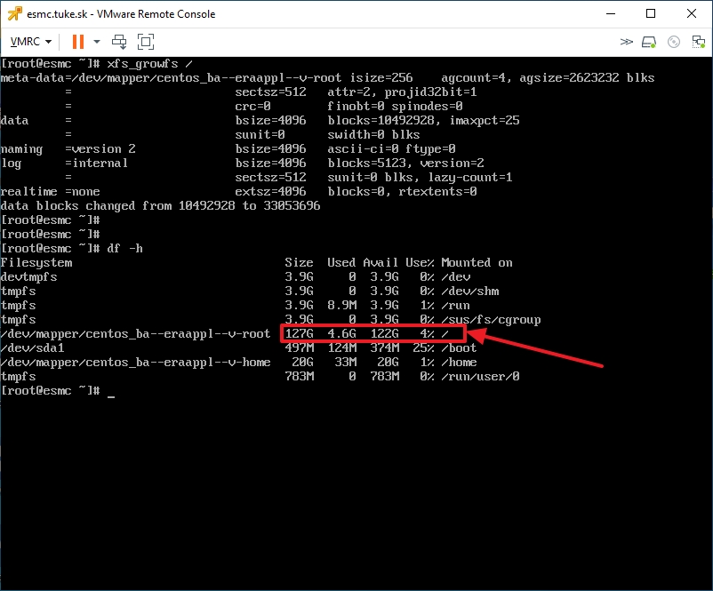Click the '/home' mount point text

[459, 363]
